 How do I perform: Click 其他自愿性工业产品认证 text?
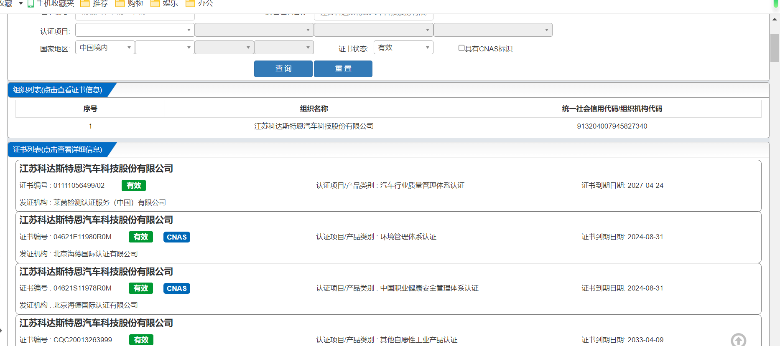point(419,340)
